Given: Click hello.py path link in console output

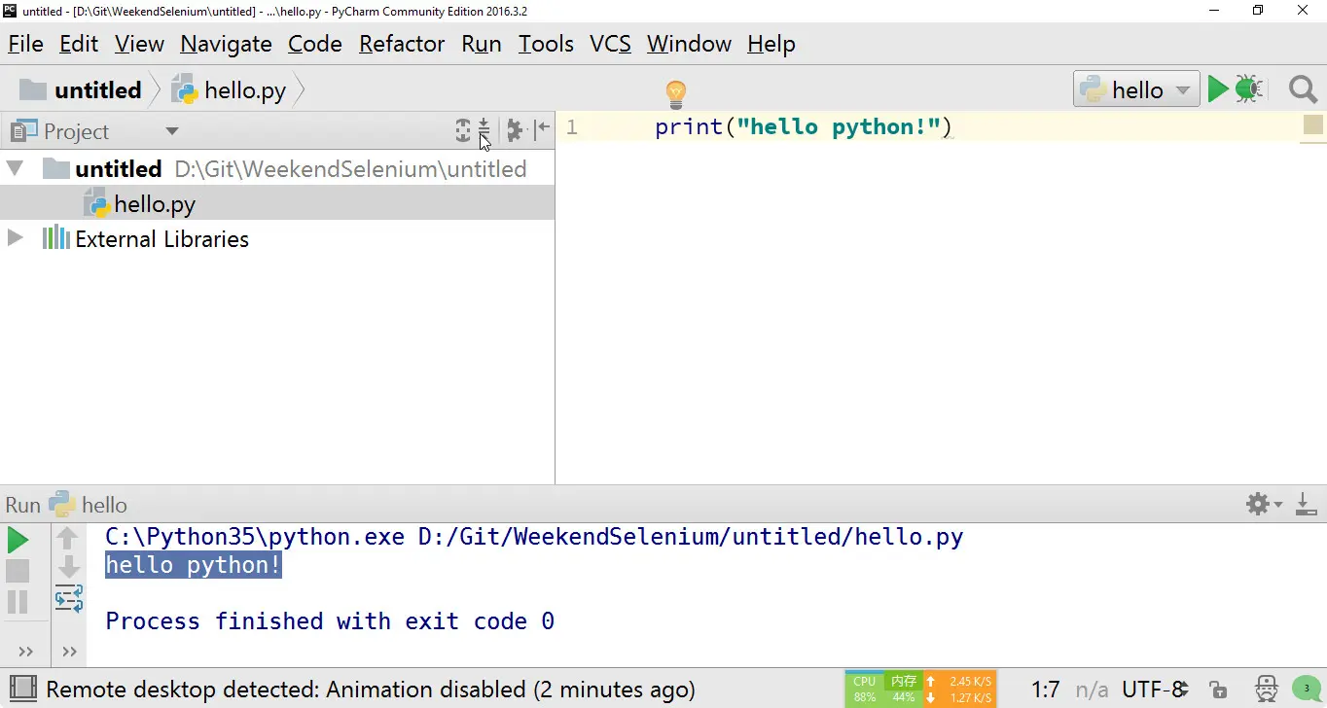Looking at the screenshot, I should (x=691, y=537).
